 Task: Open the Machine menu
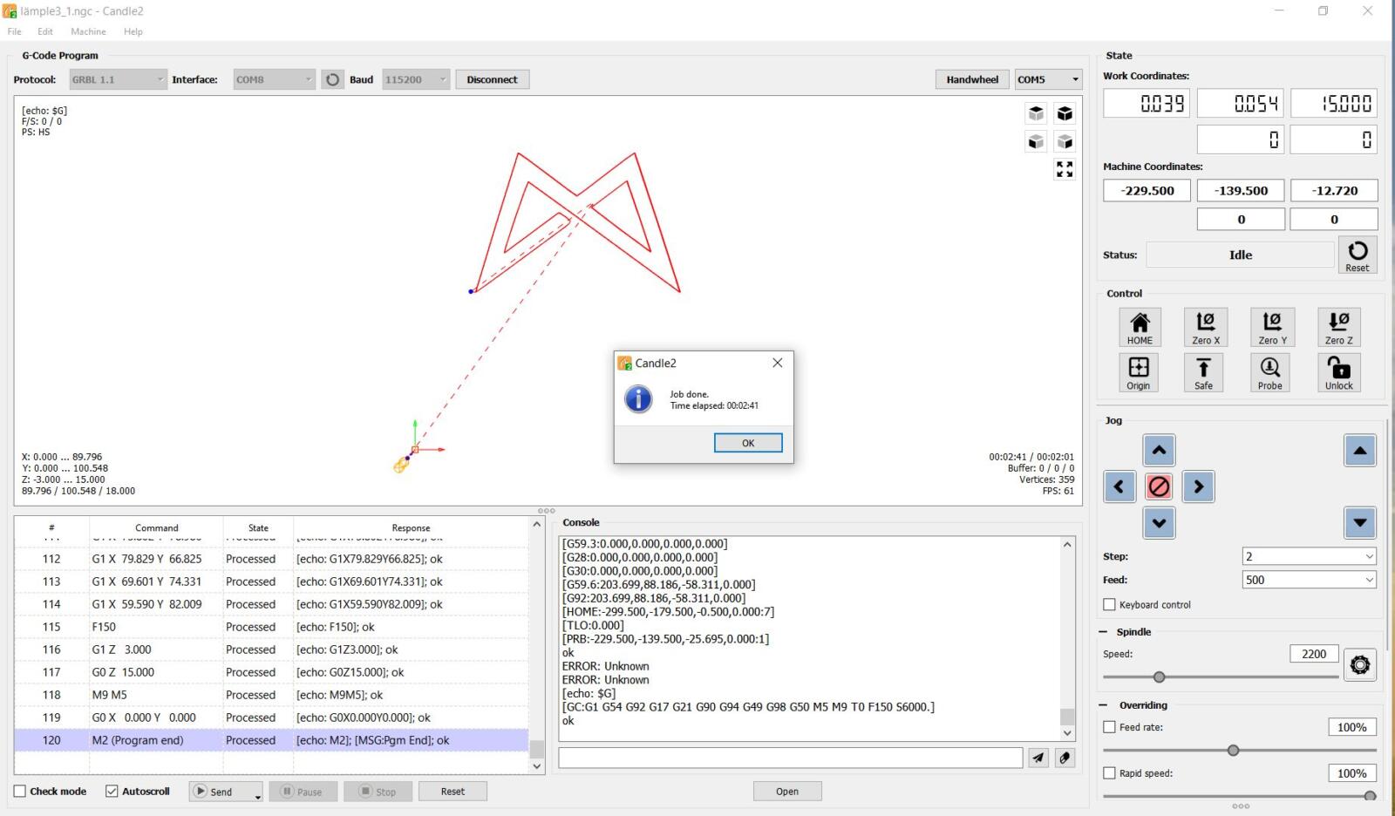[88, 31]
